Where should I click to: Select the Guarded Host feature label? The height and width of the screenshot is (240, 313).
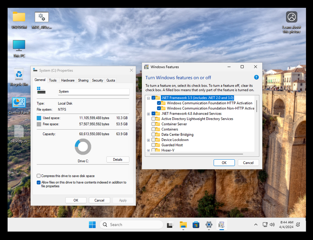tap(172, 145)
